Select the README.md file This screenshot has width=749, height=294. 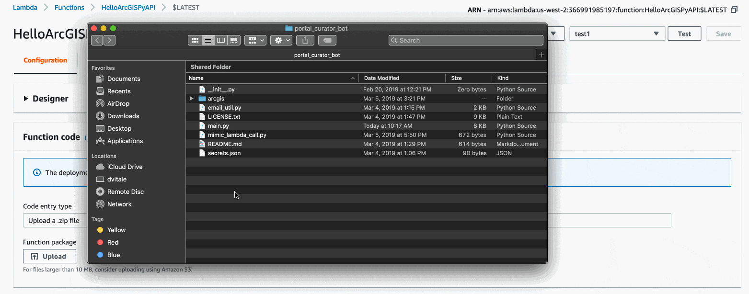point(366,144)
